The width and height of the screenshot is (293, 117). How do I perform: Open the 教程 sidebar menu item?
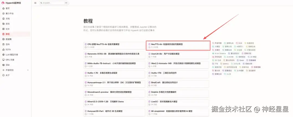click(x=15, y=34)
